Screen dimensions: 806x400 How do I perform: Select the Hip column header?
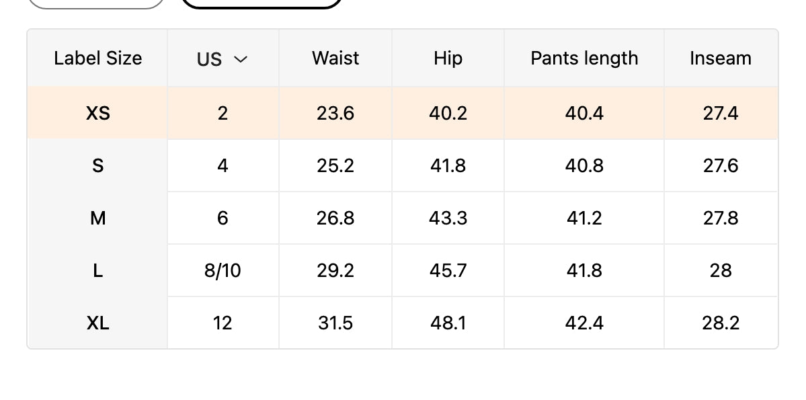pyautogui.click(x=448, y=58)
